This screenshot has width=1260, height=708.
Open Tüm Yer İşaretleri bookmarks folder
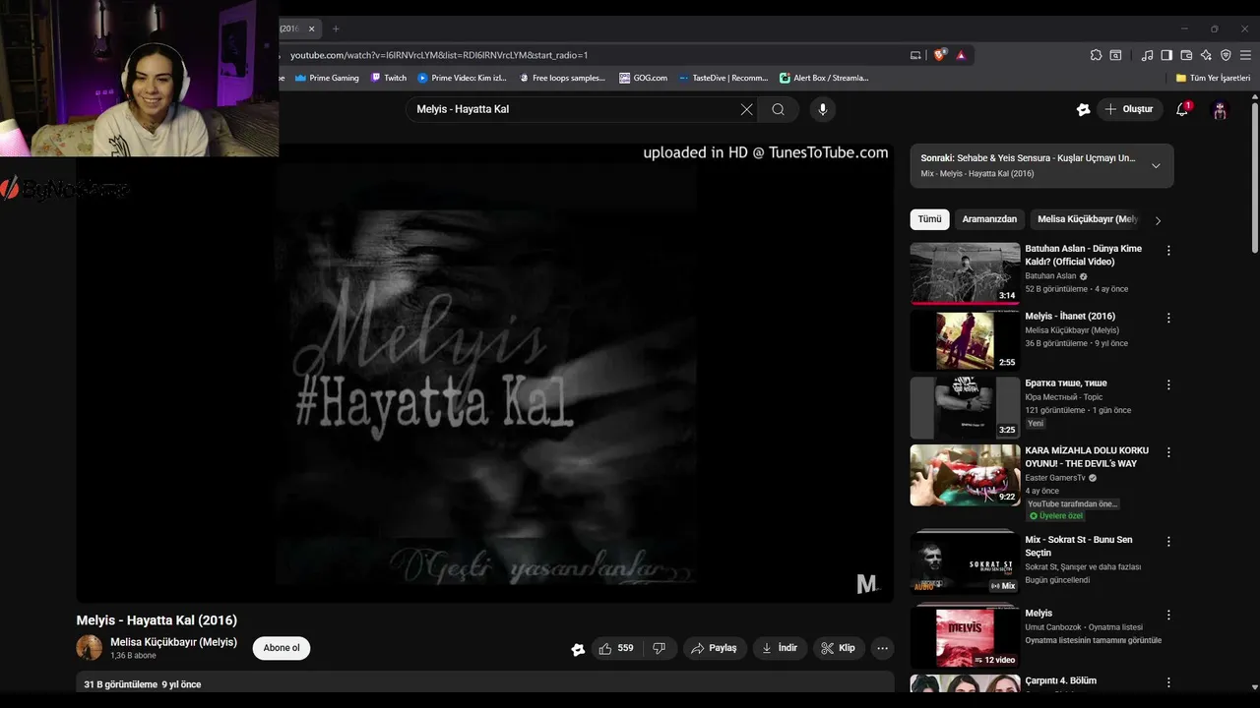(1213, 78)
